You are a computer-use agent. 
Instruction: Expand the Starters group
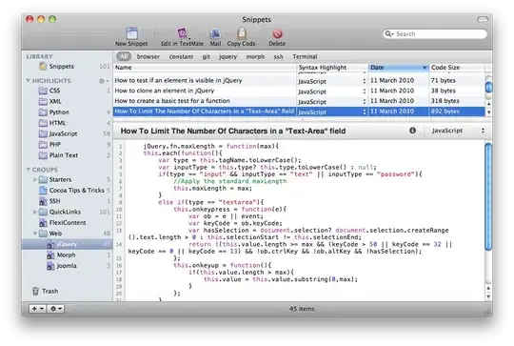[x=35, y=179]
